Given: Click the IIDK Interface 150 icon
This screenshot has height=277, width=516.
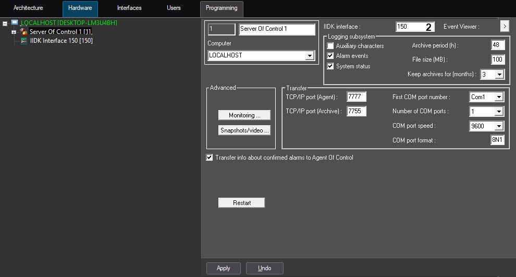Looking at the screenshot, I should tap(24, 41).
